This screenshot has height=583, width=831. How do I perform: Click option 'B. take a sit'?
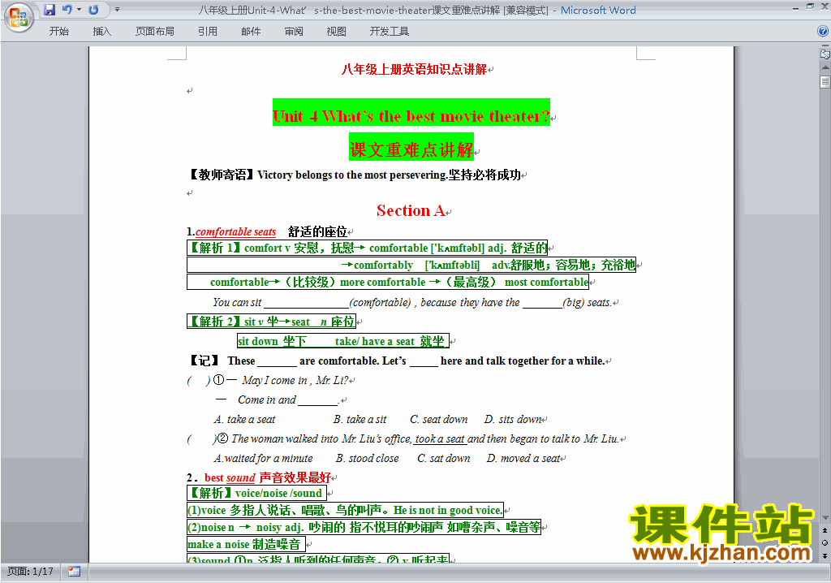360,420
